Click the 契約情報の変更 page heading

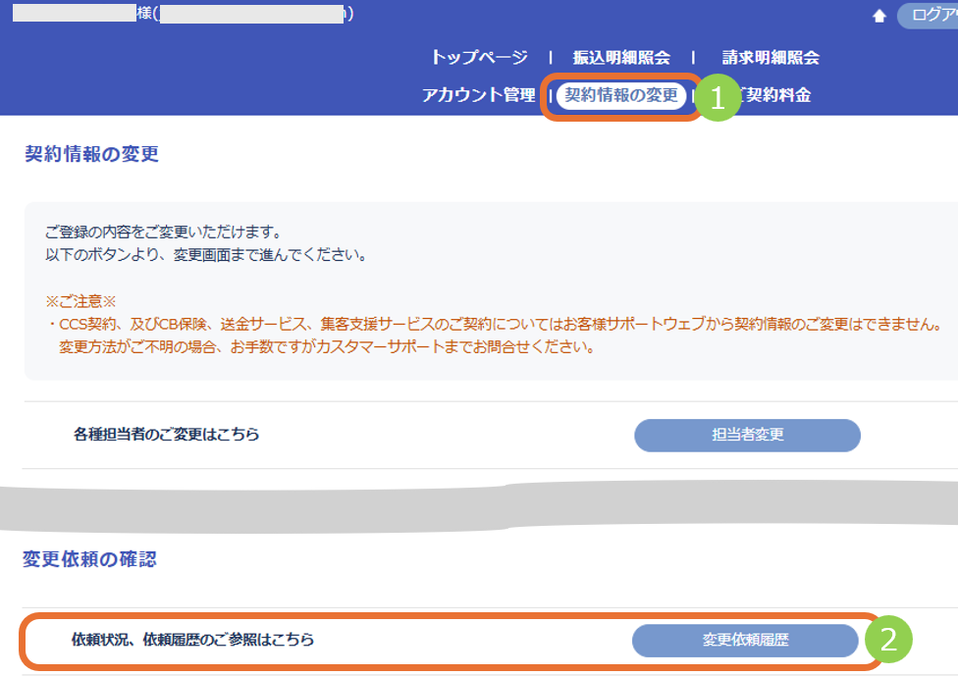tap(91, 154)
